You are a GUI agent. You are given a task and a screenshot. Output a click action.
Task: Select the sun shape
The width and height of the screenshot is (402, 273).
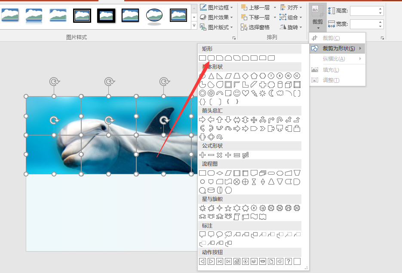click(x=263, y=93)
